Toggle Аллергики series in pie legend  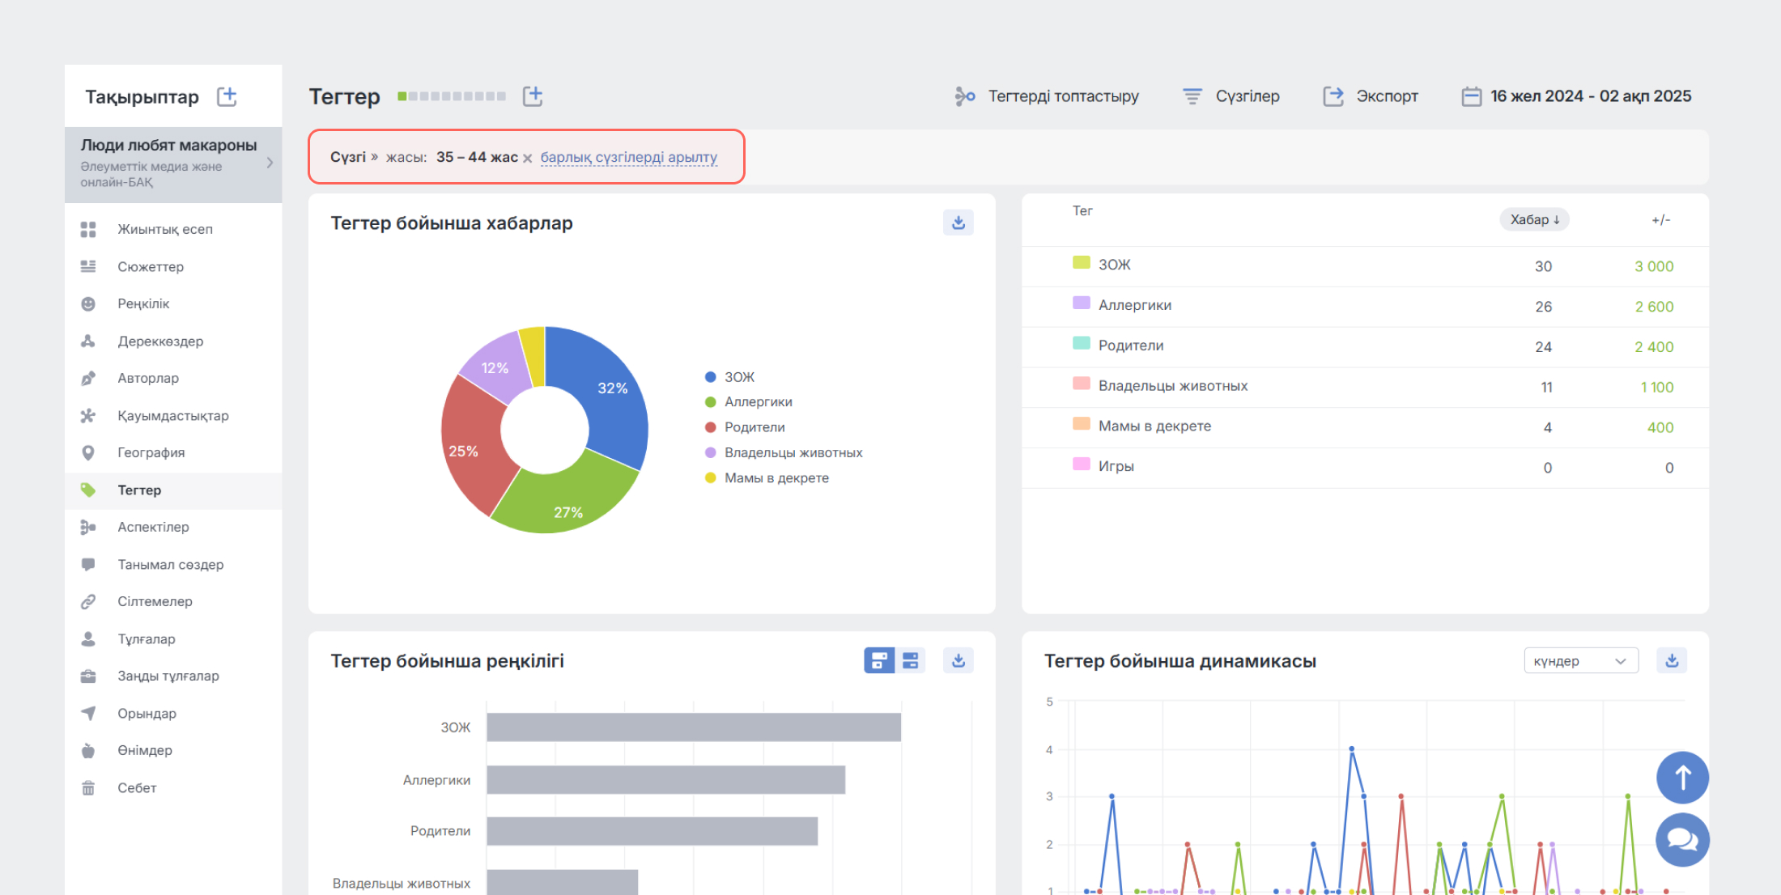(x=749, y=402)
